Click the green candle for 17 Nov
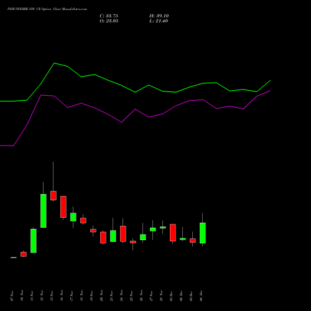This screenshot has height=311, width=311. pyautogui.click(x=73, y=217)
